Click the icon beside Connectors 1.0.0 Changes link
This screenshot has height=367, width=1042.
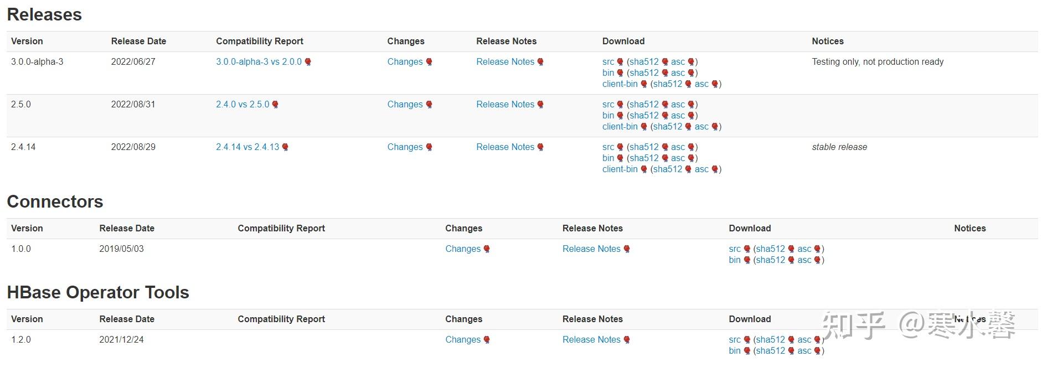[x=487, y=249]
